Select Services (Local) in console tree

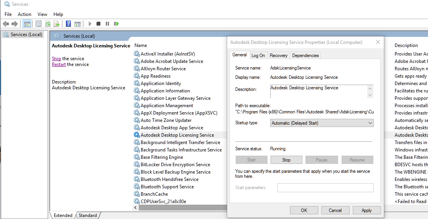coord(23,35)
